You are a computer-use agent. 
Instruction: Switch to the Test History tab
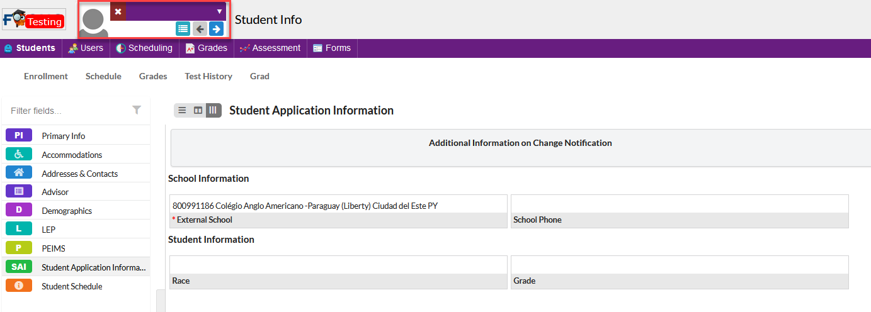tap(208, 76)
